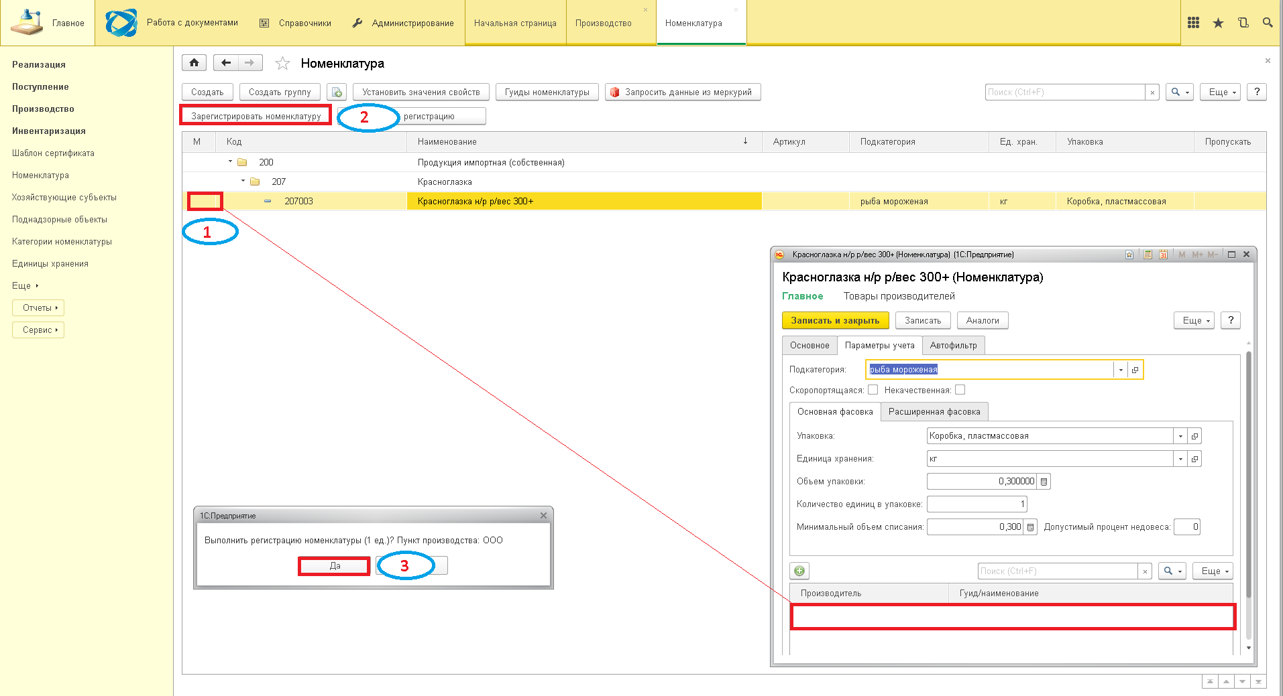Open calculator for Минимальный объем списания

tap(1030, 527)
